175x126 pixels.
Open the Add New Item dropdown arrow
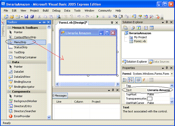coord(22,17)
